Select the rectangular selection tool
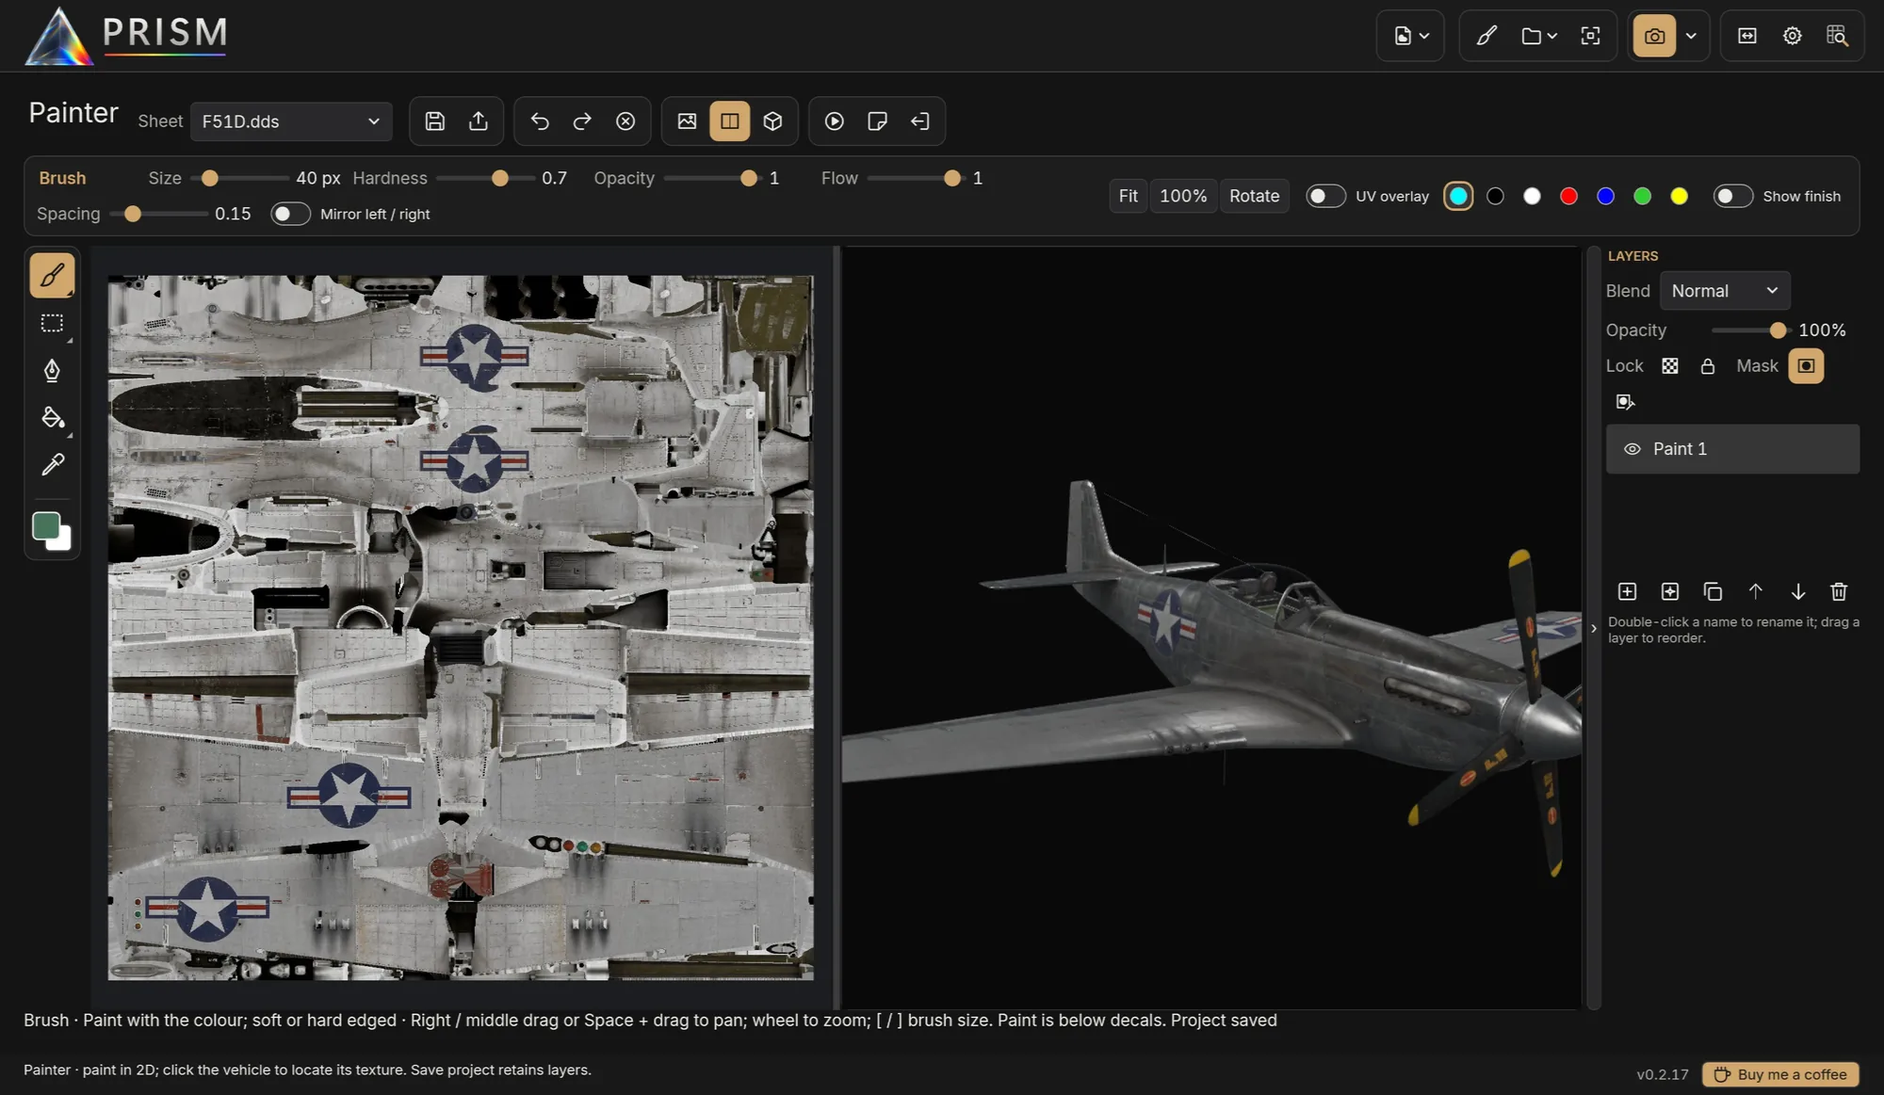Viewport: 1884px width, 1095px height. point(52,323)
